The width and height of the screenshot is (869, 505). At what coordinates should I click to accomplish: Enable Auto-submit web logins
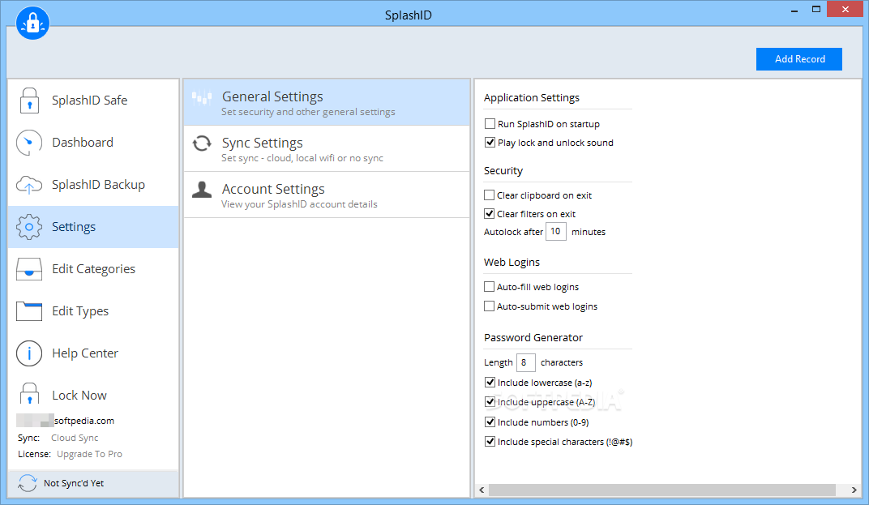tap(490, 306)
